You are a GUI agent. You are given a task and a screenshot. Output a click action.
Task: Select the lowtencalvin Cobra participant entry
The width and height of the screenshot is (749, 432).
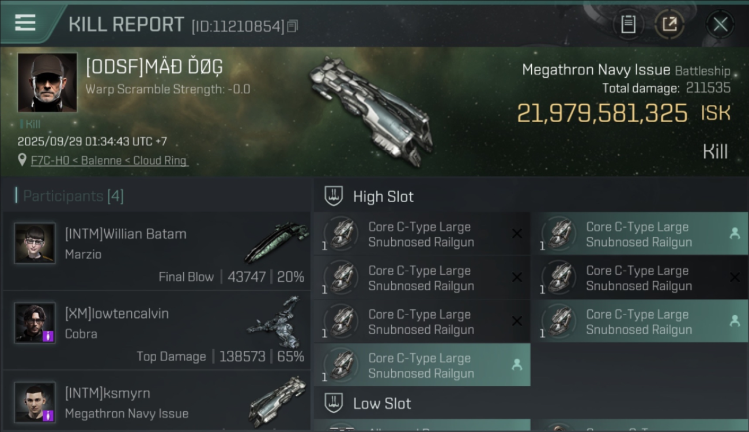point(157,330)
